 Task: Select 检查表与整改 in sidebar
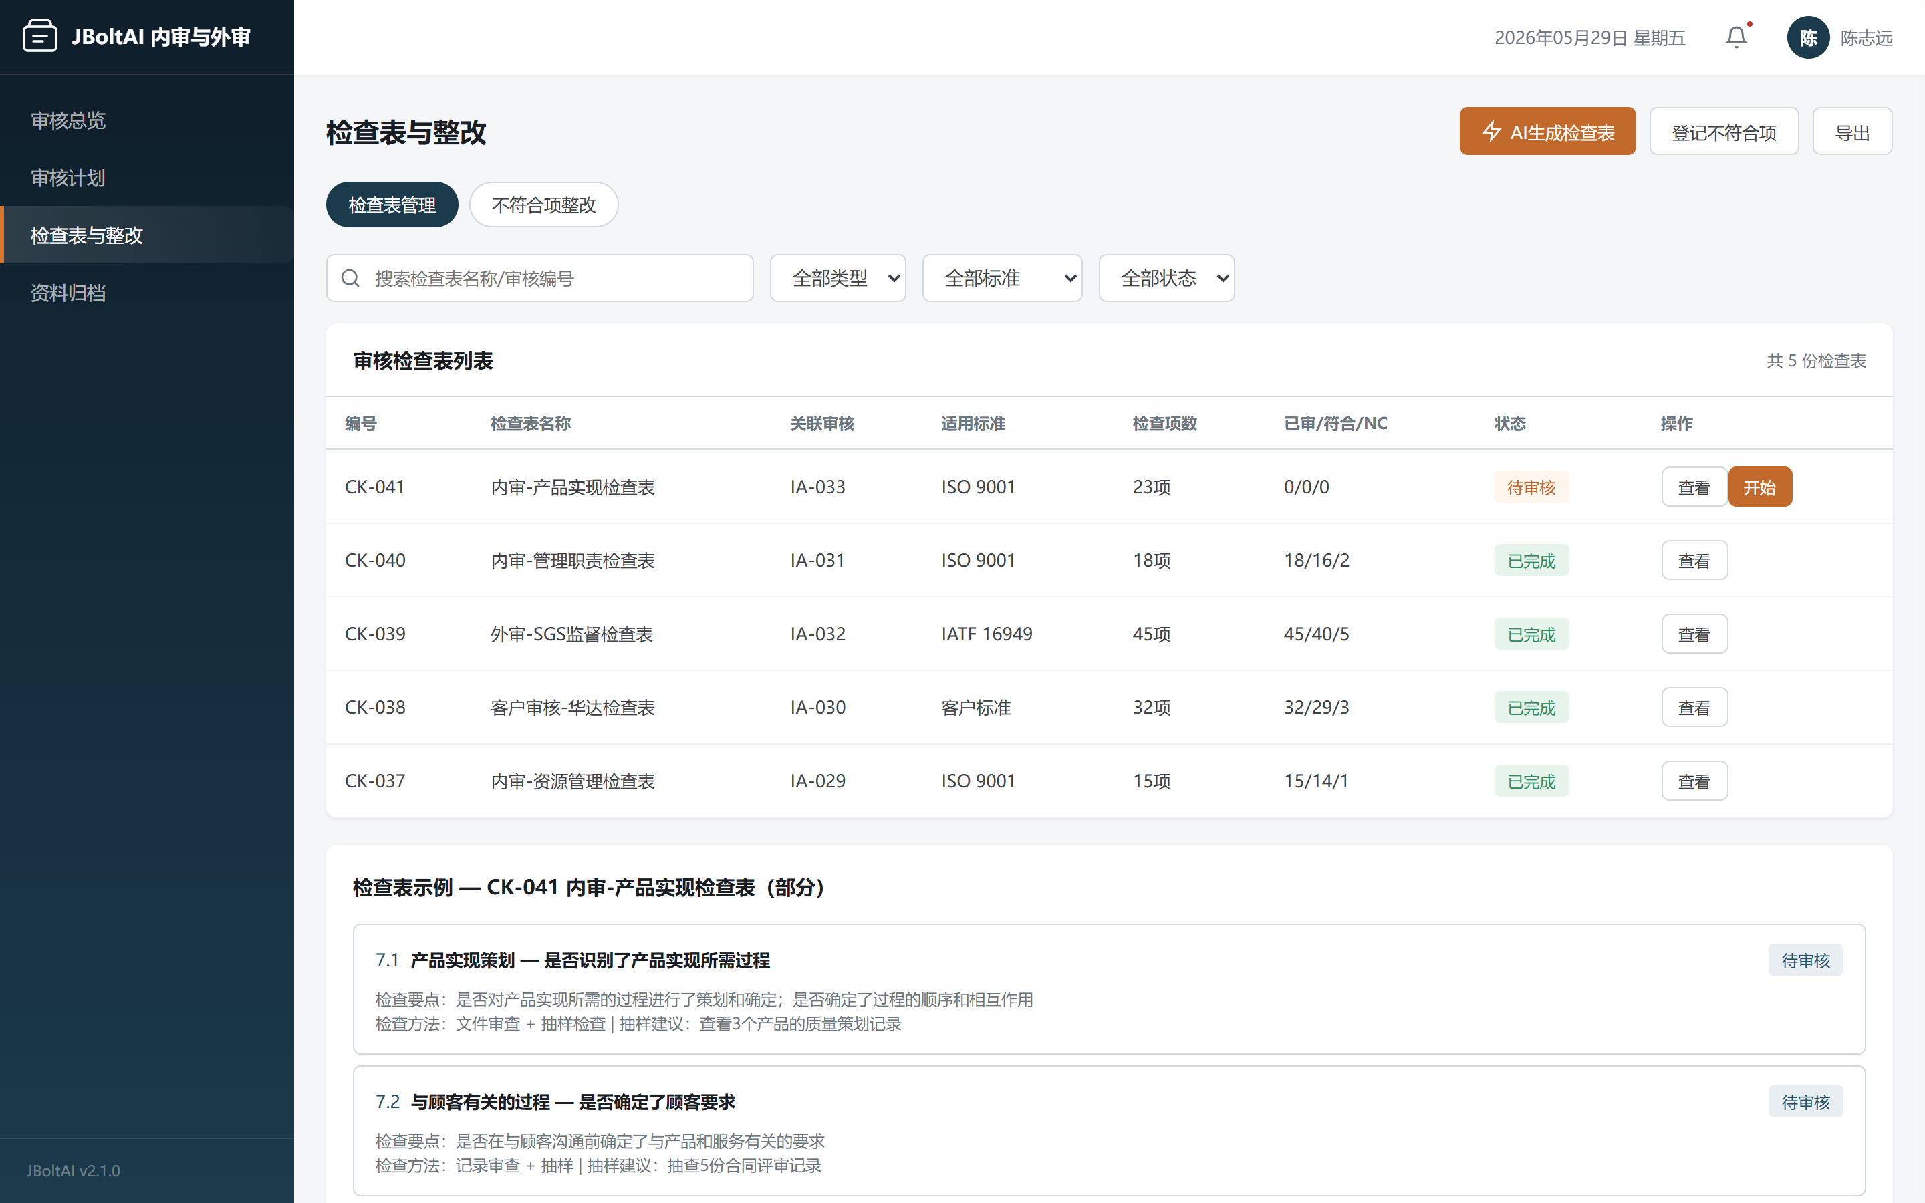coord(147,235)
